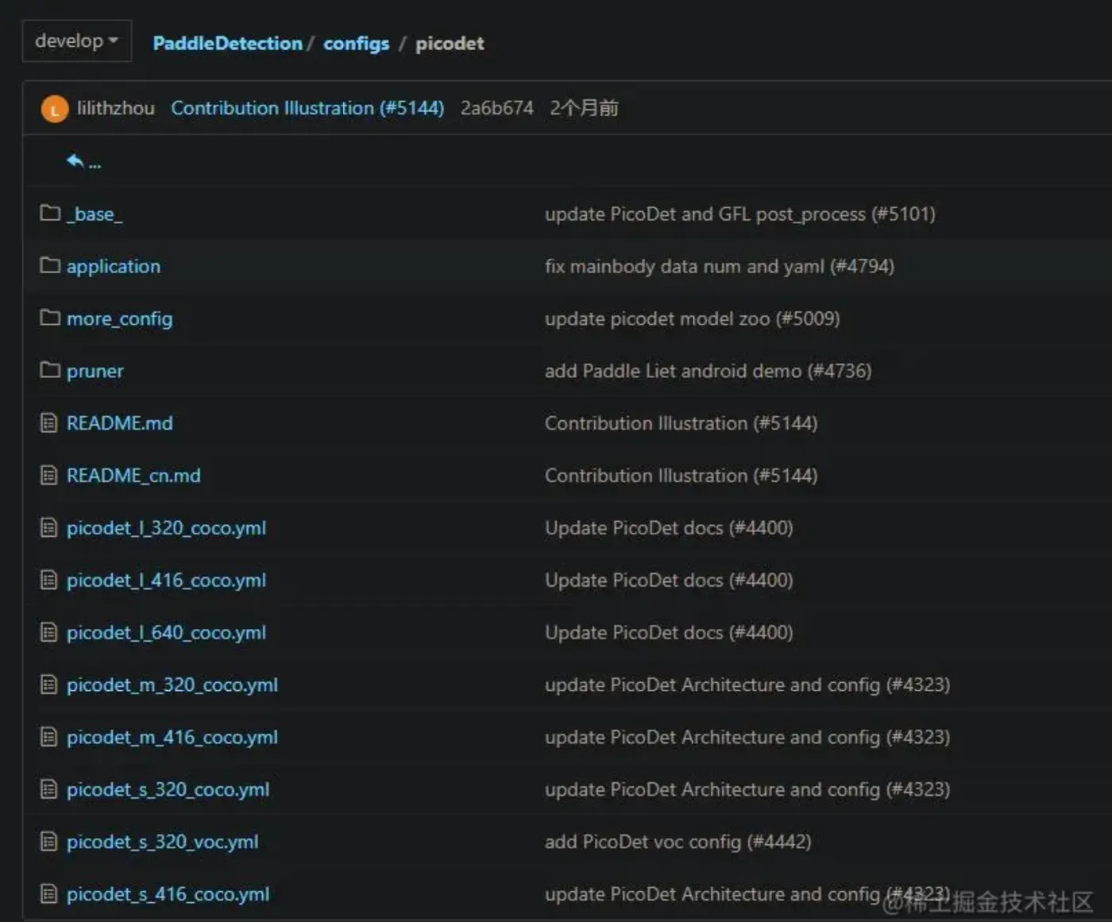Open the pruner folder
1112x922 pixels.
click(95, 372)
